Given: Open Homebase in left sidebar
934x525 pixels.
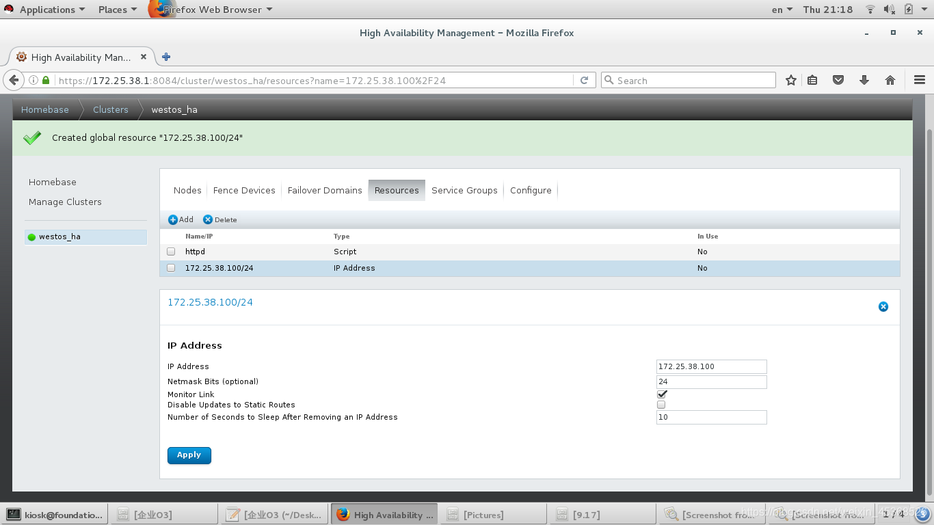Looking at the screenshot, I should [x=53, y=182].
